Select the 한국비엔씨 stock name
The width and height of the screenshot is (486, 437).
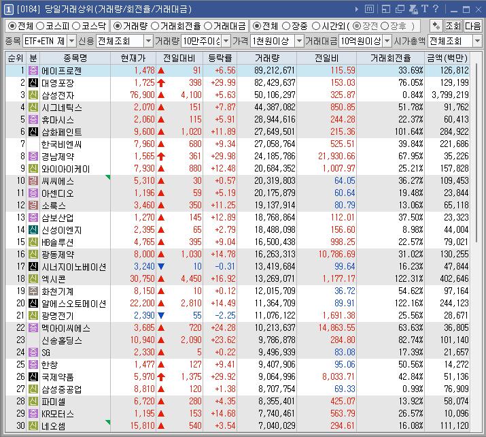(x=61, y=144)
